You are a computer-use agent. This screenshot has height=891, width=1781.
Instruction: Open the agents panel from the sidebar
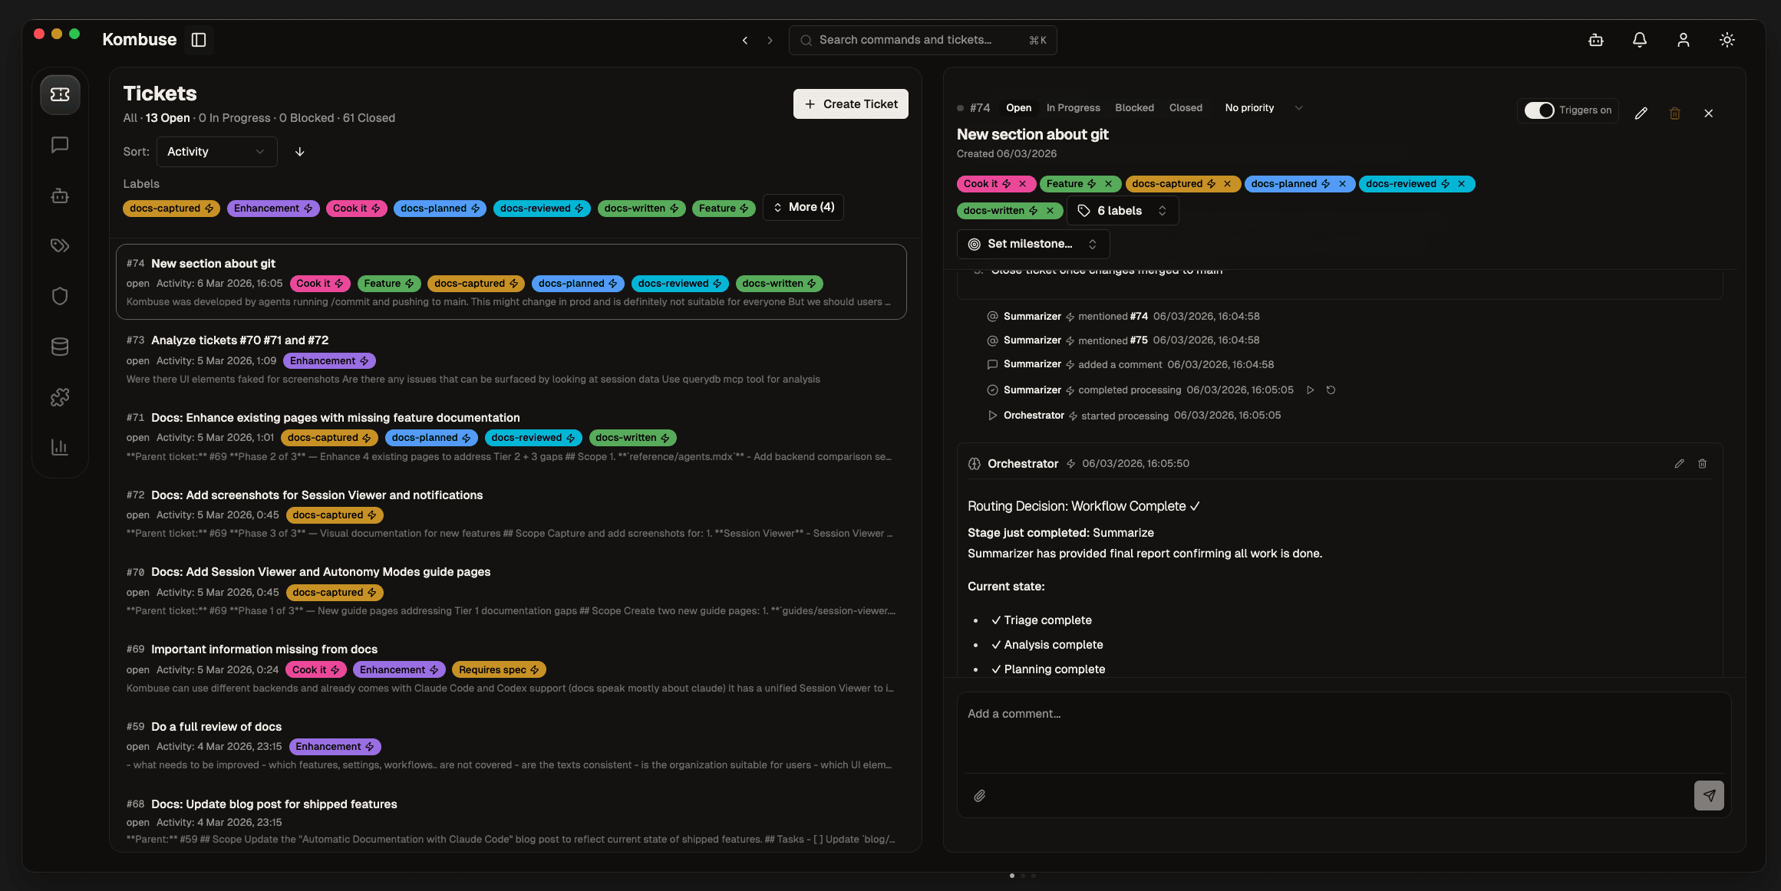pyautogui.click(x=60, y=196)
